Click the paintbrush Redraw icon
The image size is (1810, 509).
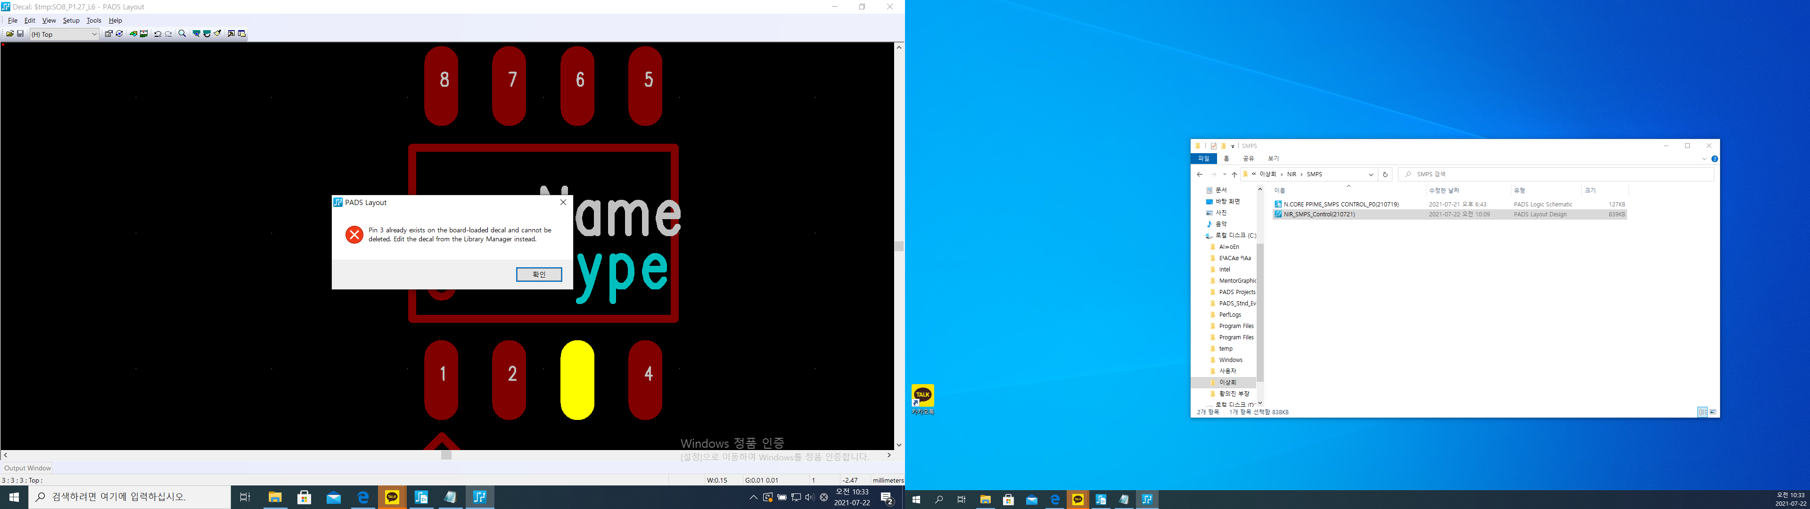[x=218, y=34]
